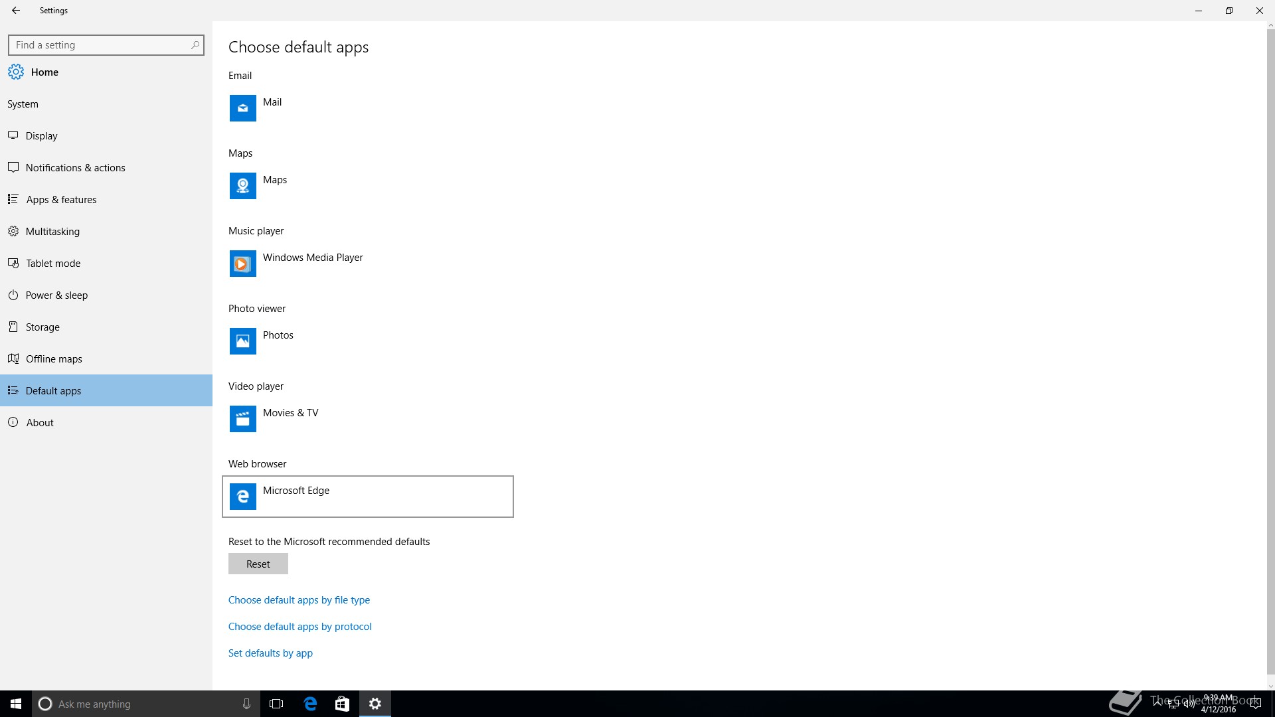The width and height of the screenshot is (1275, 717).
Task: Change the video player Movies & TV
Action: tap(368, 419)
